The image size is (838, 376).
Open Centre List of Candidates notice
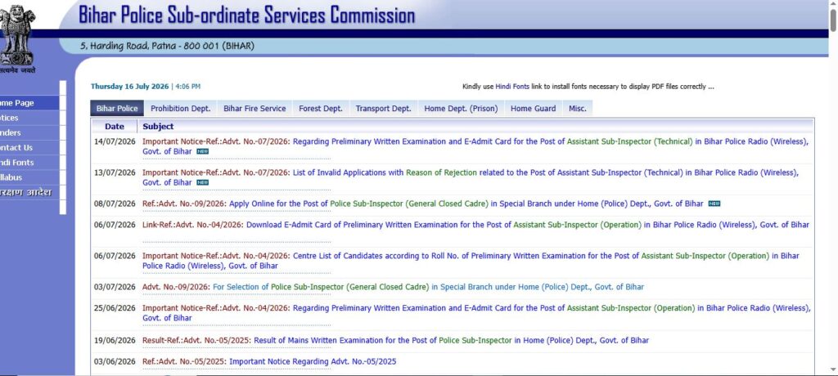pos(471,261)
